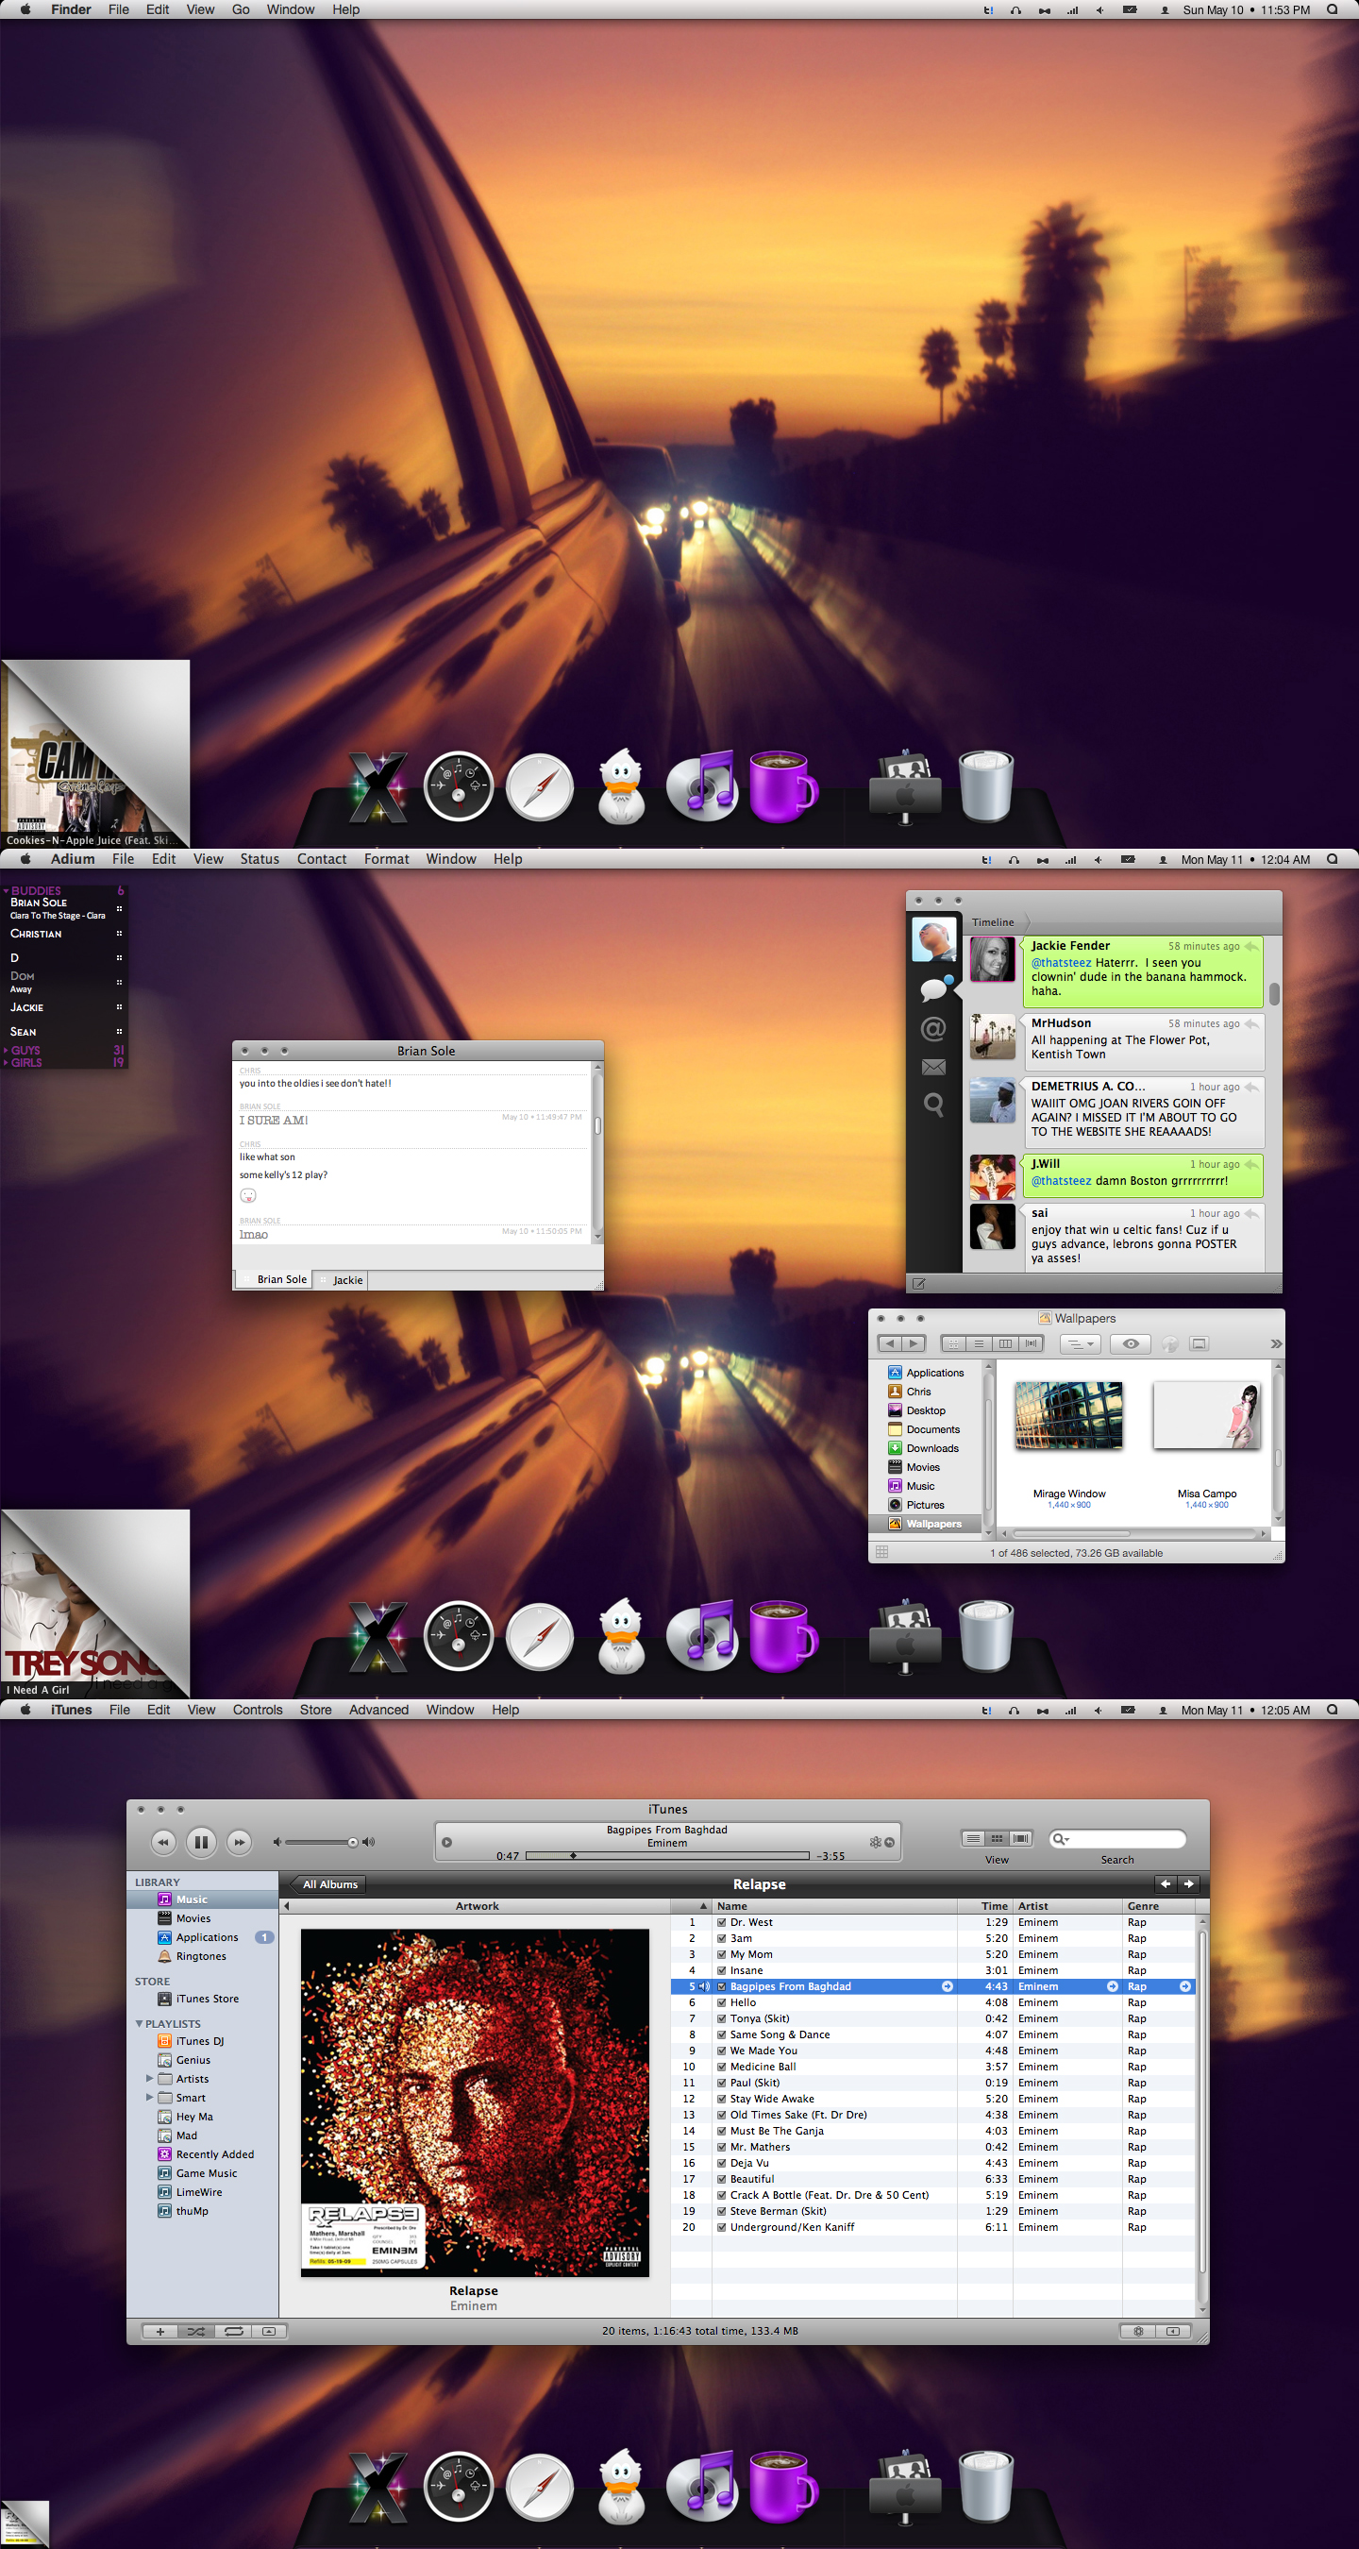This screenshot has width=1359, height=2549.
Task: Open Finder Go menu
Action: [x=241, y=9]
